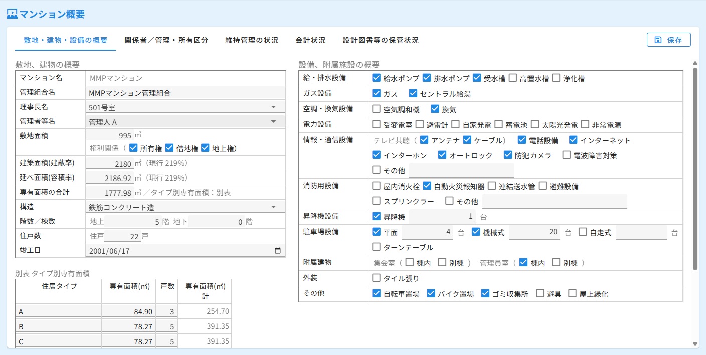
Task: Uncheck the インターネット checkbox
Action: coord(573,140)
